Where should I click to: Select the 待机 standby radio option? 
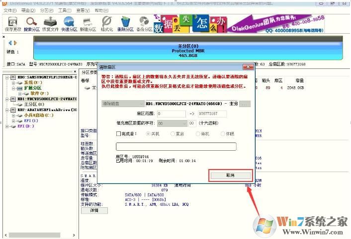click(198, 134)
